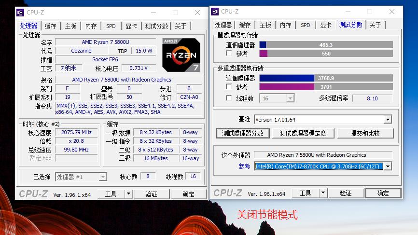Screen dimensions: 418x235
Task: Switch to 处理器 tab in right window
Action: [x=223, y=25]
